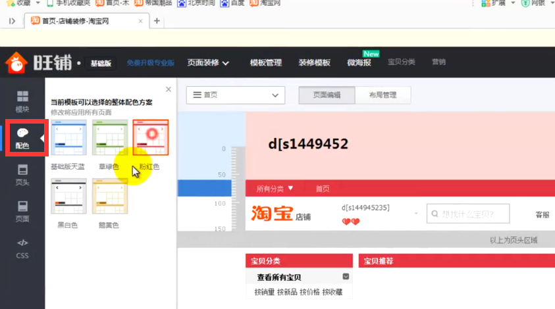Viewport: 555px width, 309px height.
Task: Open the 页面 page sidebar panel
Action: pyautogui.click(x=22, y=212)
